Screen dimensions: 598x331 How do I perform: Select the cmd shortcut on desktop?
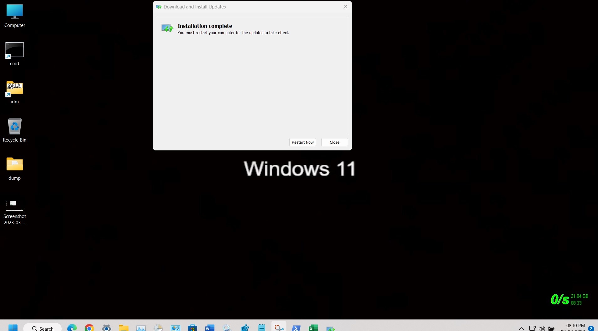coord(14,54)
